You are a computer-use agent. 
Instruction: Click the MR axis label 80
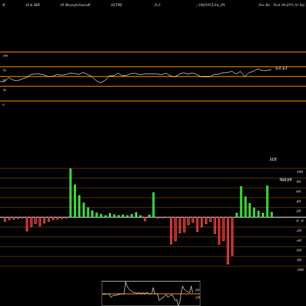point(299,182)
